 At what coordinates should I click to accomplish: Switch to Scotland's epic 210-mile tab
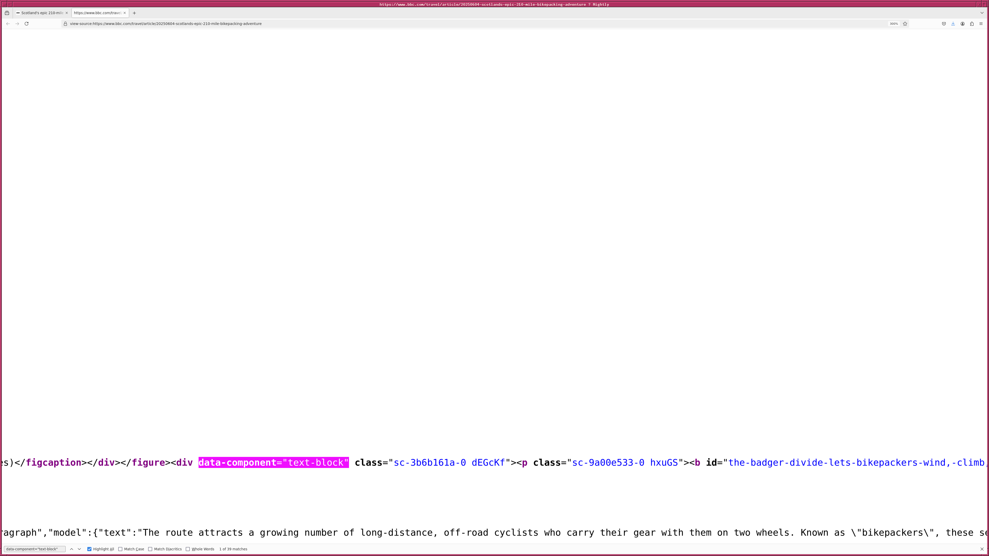coord(41,13)
